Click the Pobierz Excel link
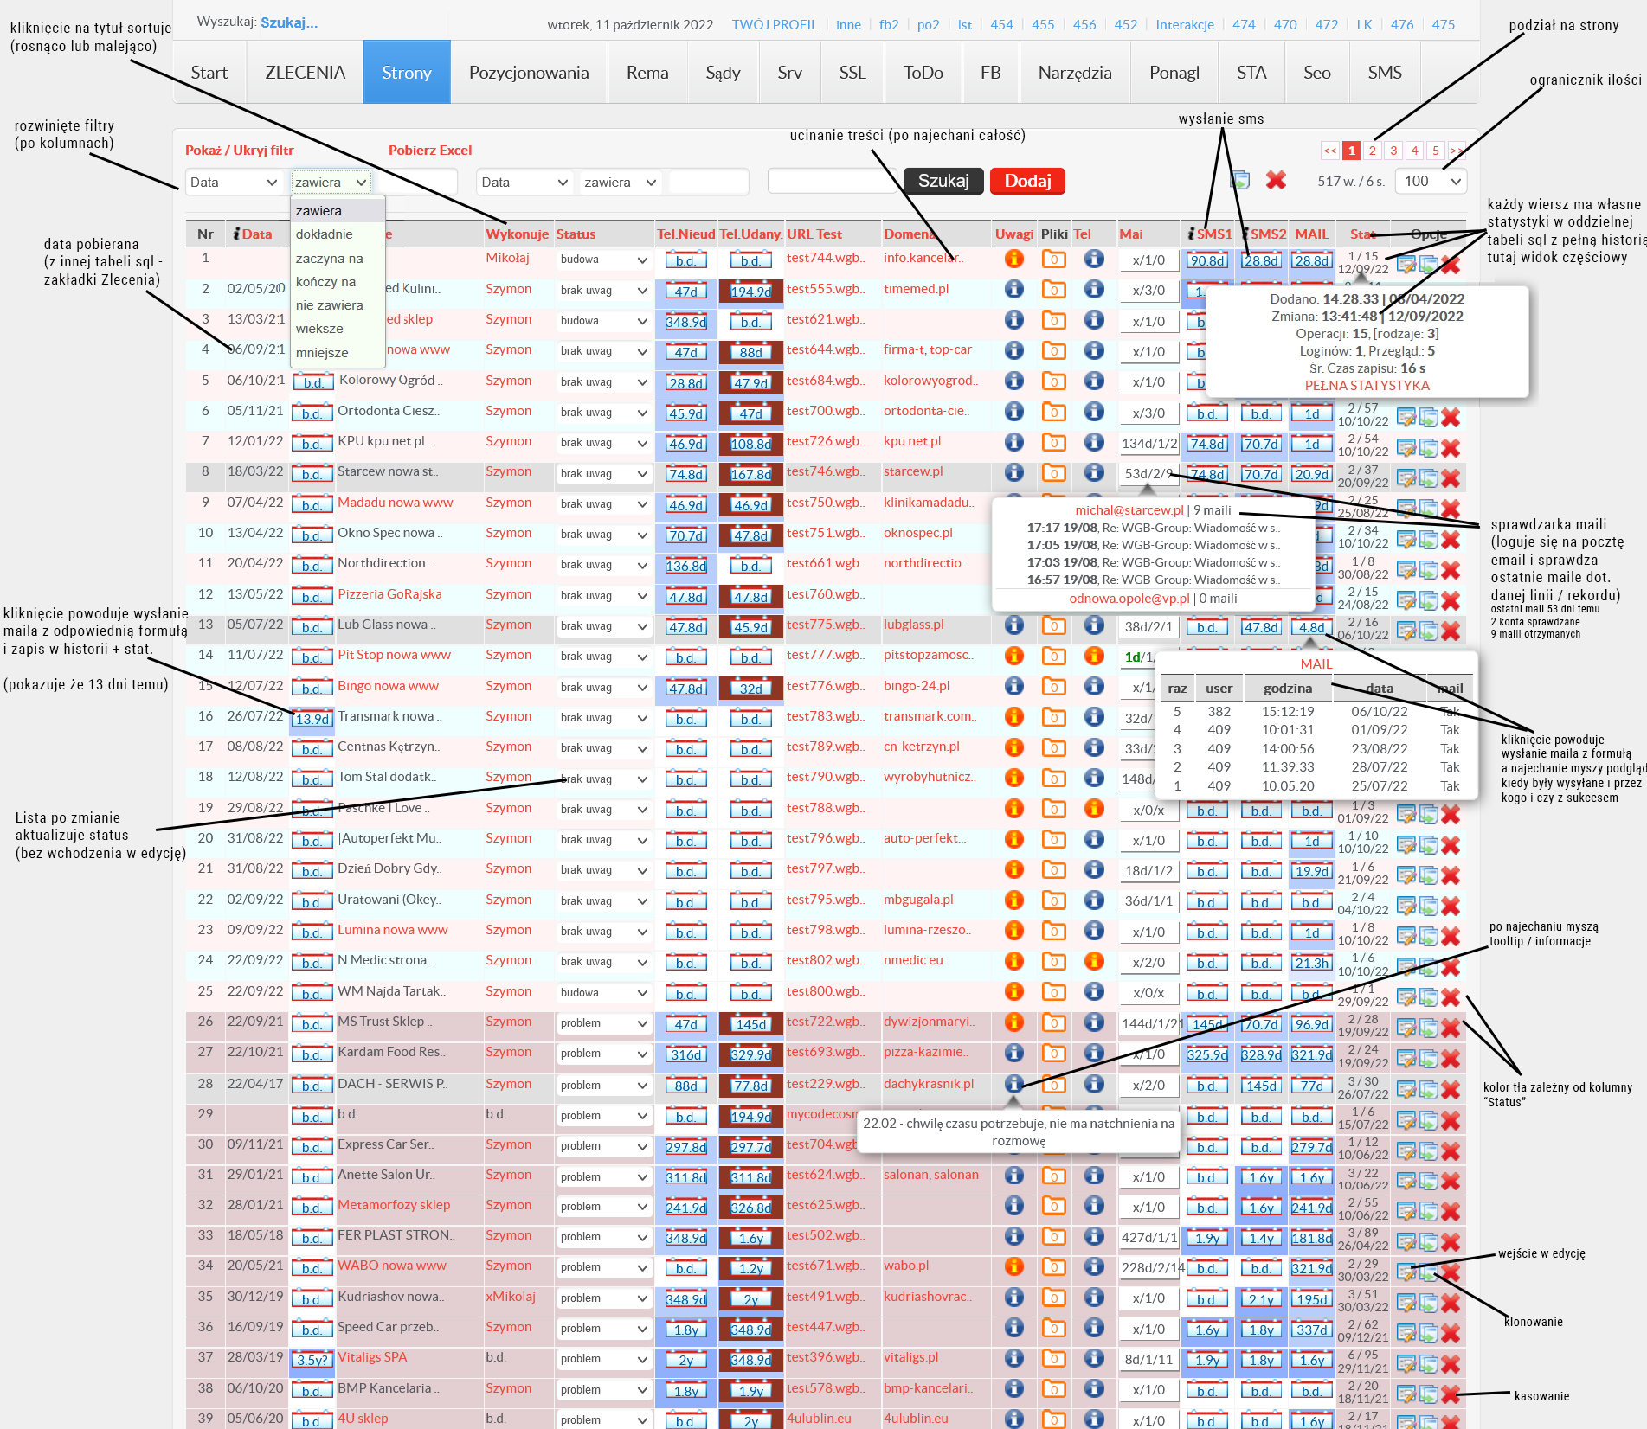1647x1429 pixels. click(430, 151)
